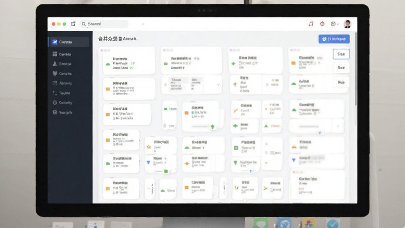Viewport: 405px width, 228px height.
Task: Click the search field in the top bar
Action: [x=104, y=24]
